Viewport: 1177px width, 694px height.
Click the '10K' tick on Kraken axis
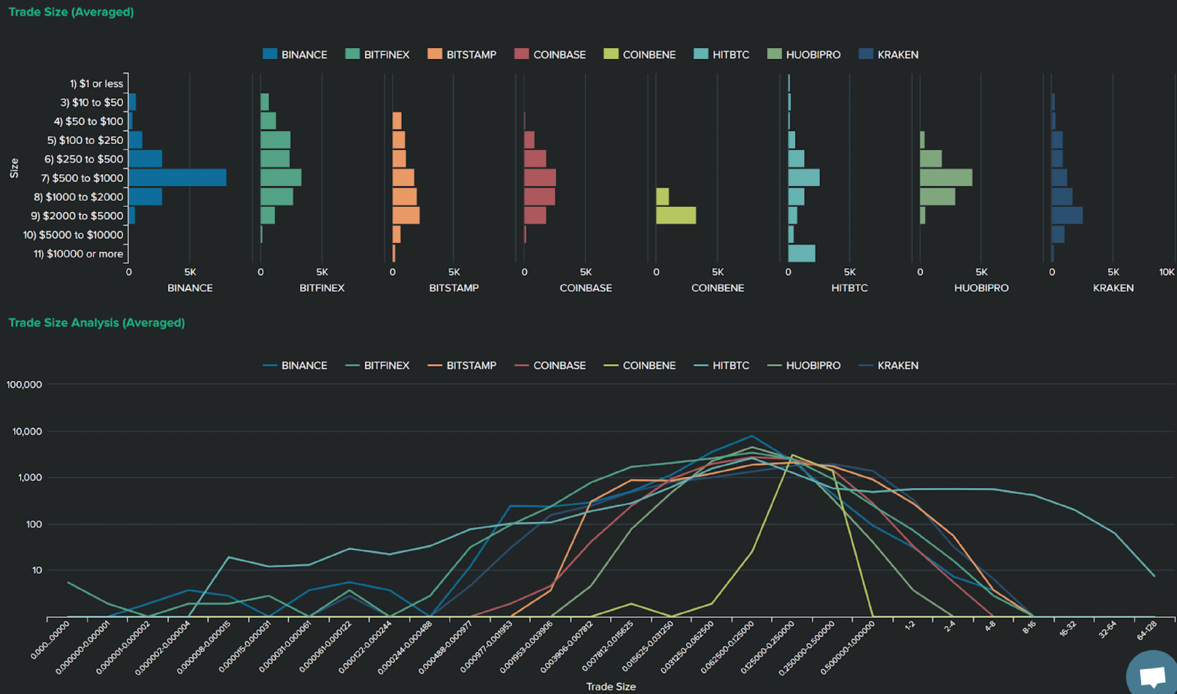(x=1167, y=272)
